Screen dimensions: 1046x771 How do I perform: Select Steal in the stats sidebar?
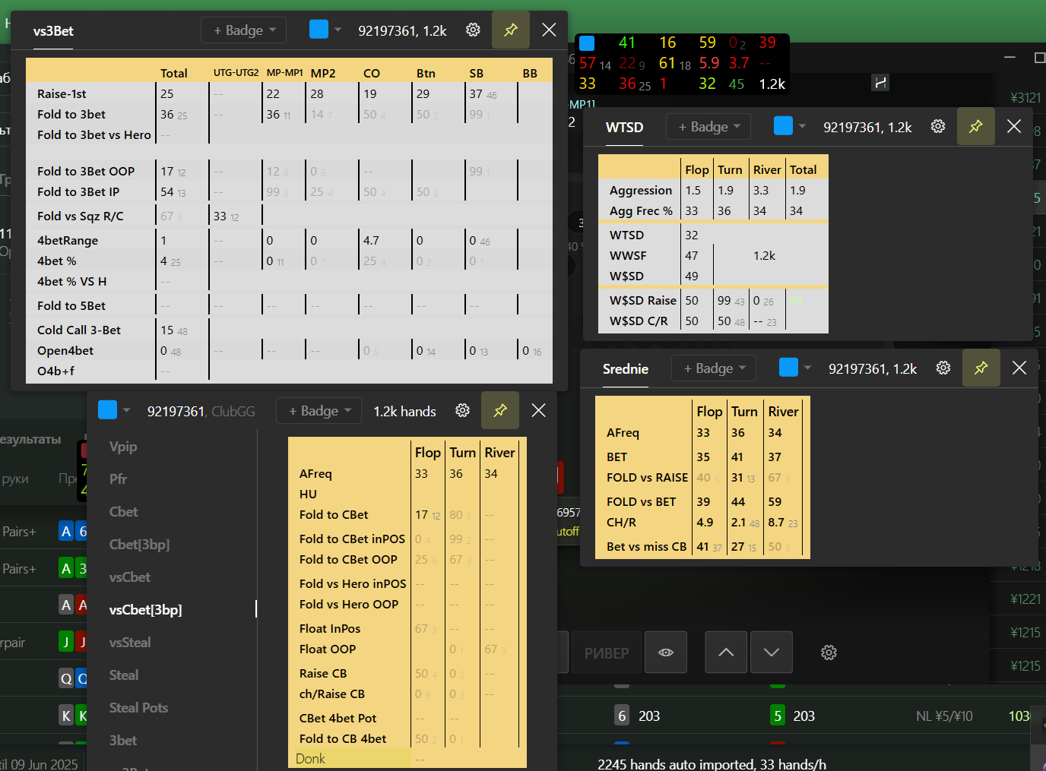(124, 675)
